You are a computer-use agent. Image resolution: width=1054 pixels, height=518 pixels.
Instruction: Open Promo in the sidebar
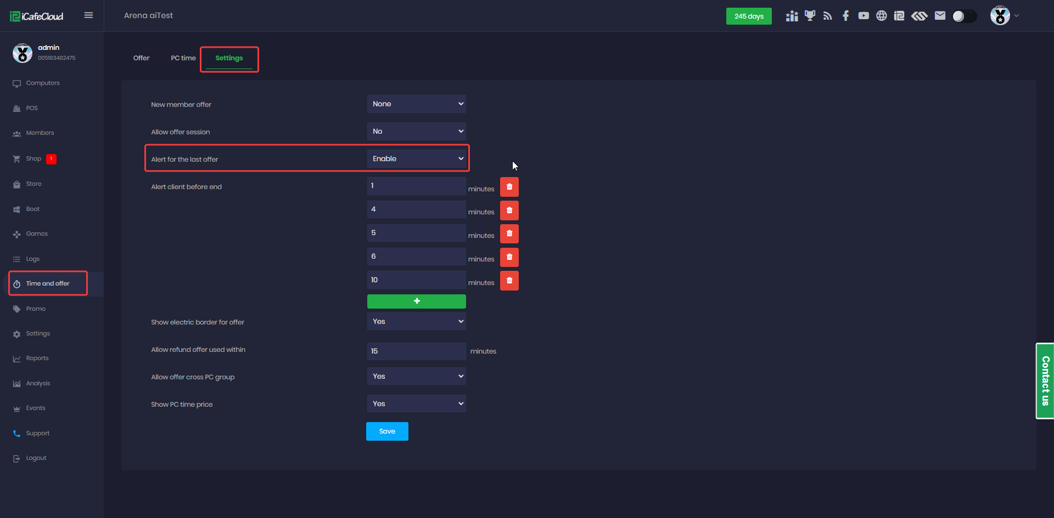tap(35, 309)
